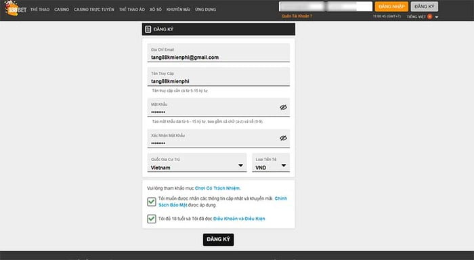Open Điều Khoản và Điều Kiện link
Viewport: 474px width, 260px height.
pos(239,219)
